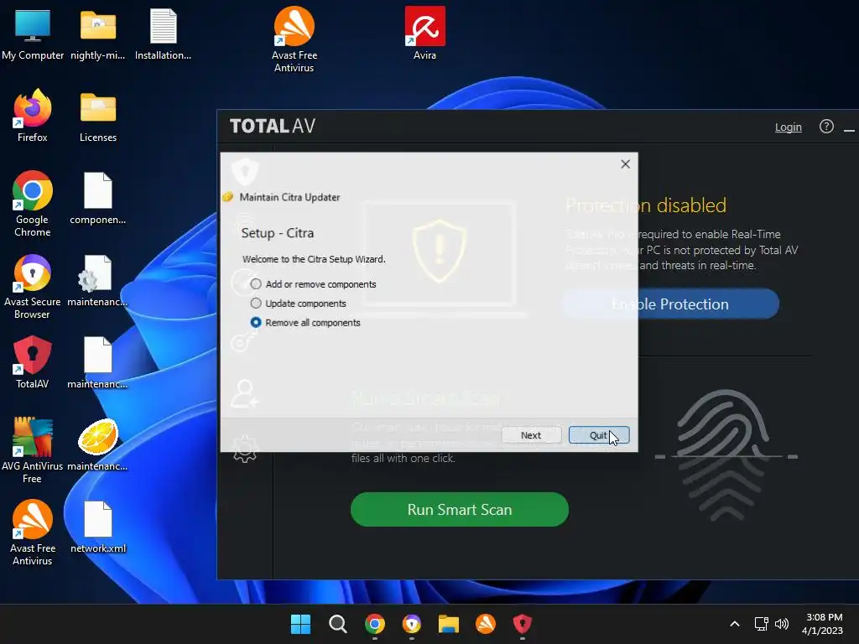Select maintenanc... blank file beside TotalAV icon
Screen dimensions: 859x644
(x=98, y=362)
